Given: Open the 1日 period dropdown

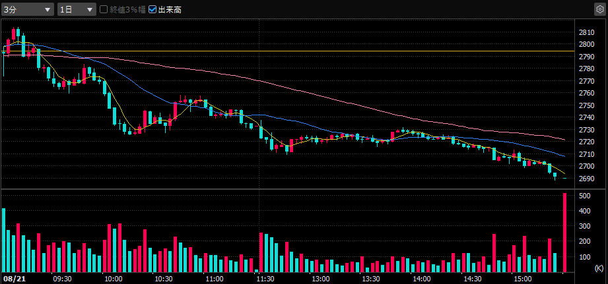Looking at the screenshot, I should (77, 10).
